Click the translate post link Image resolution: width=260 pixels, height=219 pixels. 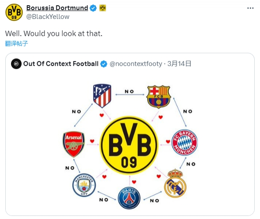(16, 44)
